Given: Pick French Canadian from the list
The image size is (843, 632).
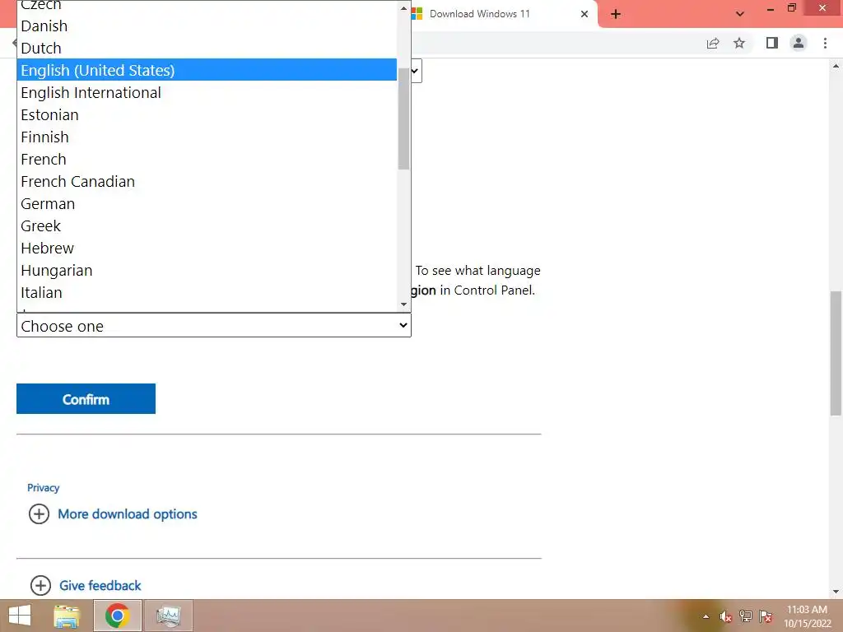Looking at the screenshot, I should pos(207,181).
